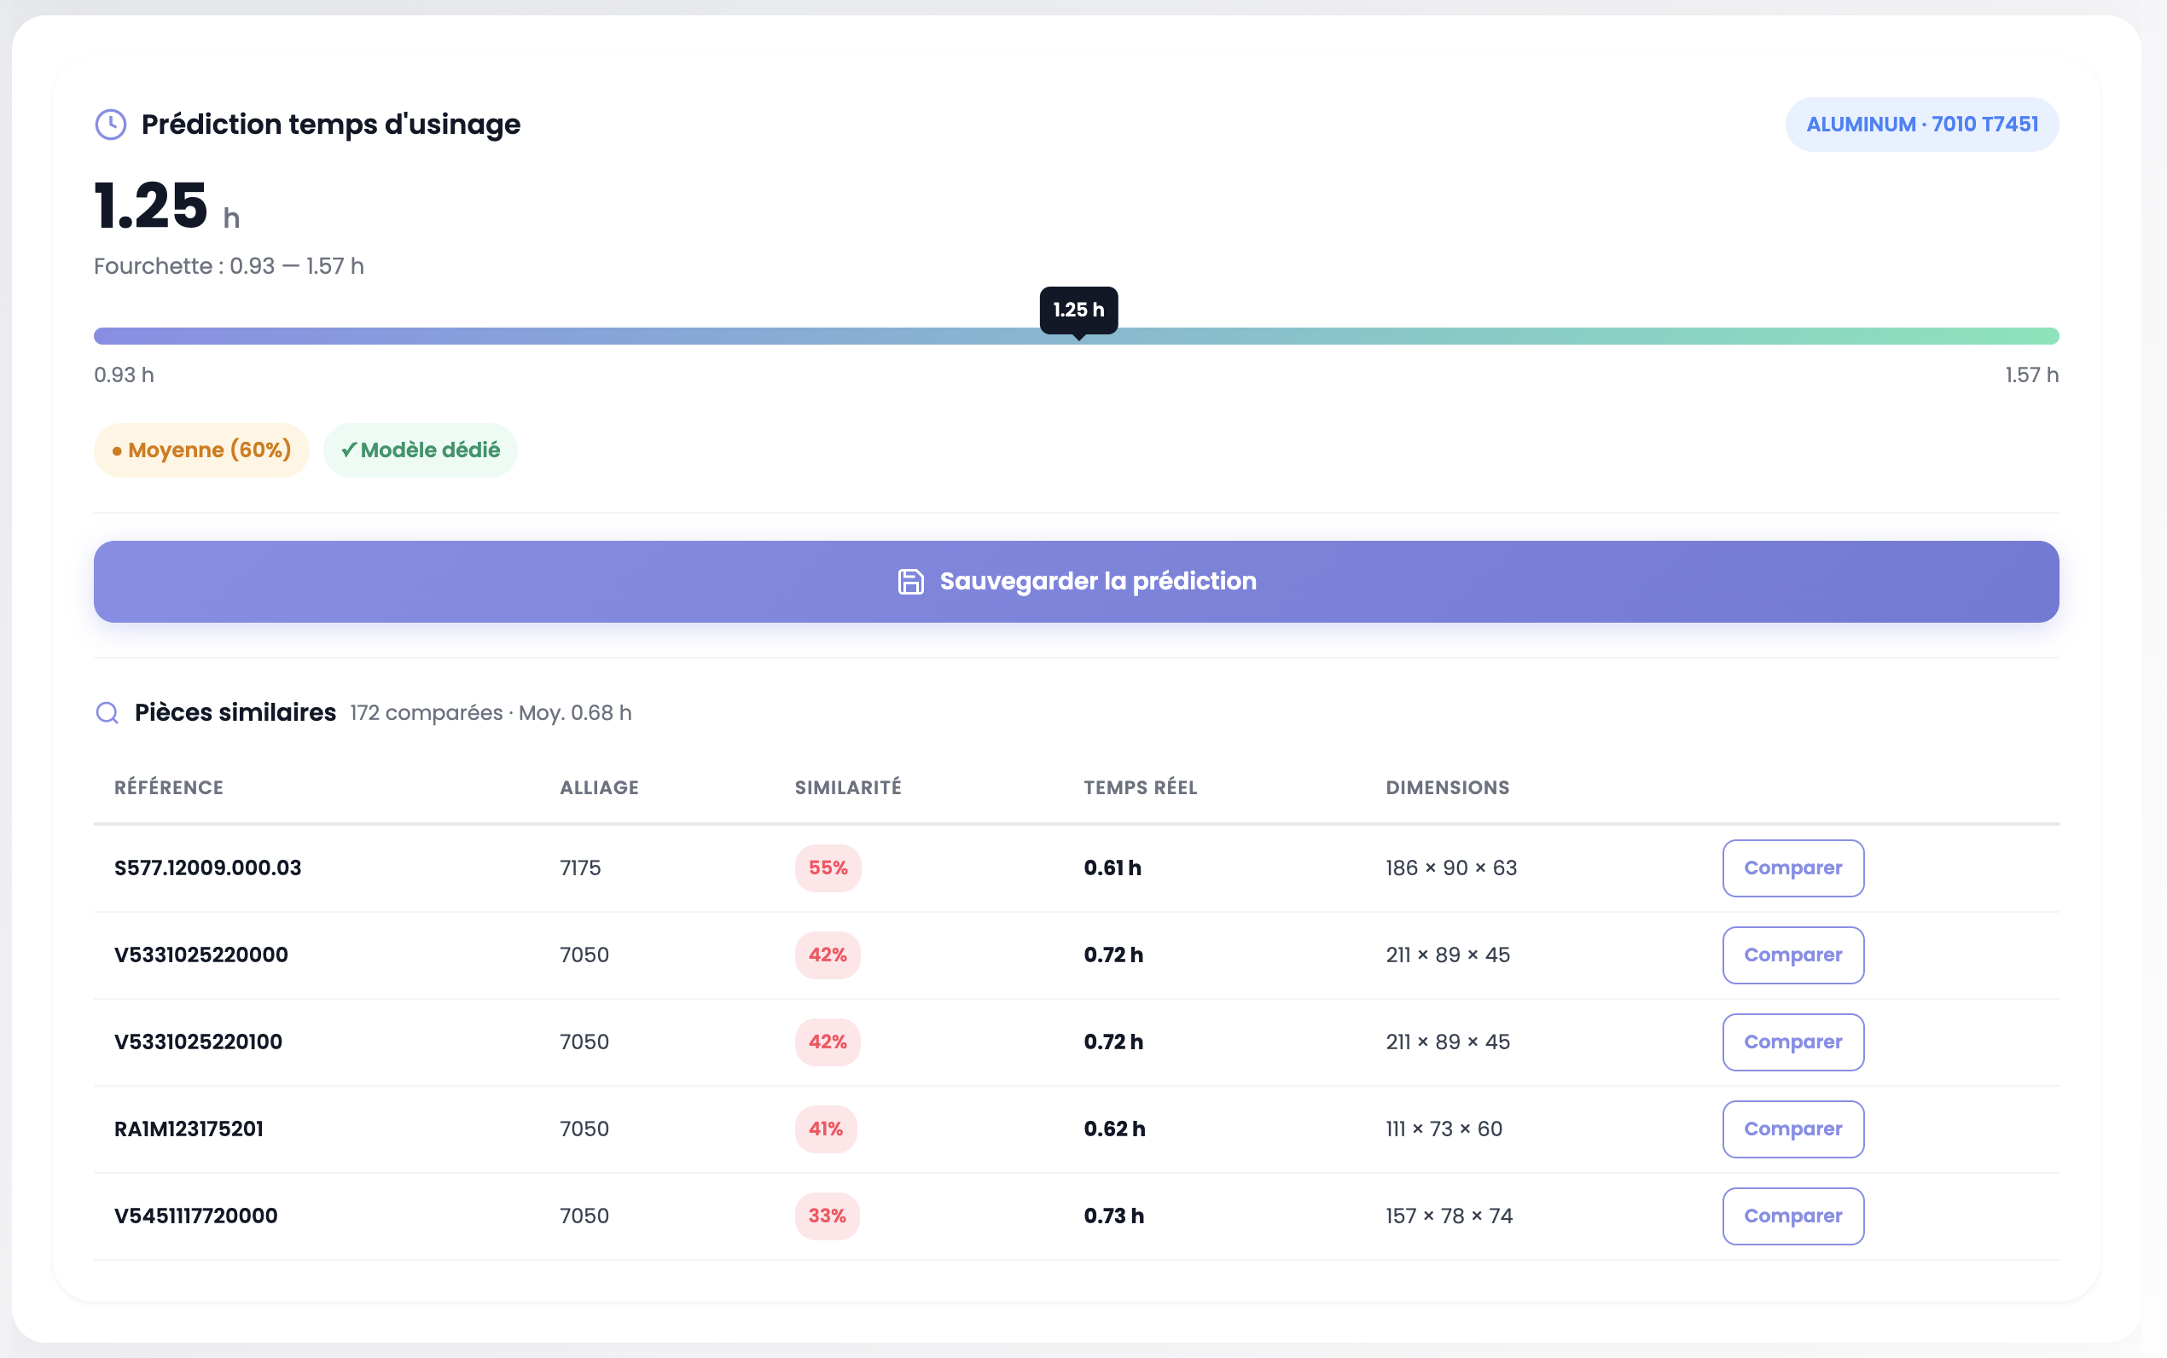Click the clock icon beside Prédiction title
This screenshot has width=2167, height=1358.
pyautogui.click(x=110, y=124)
